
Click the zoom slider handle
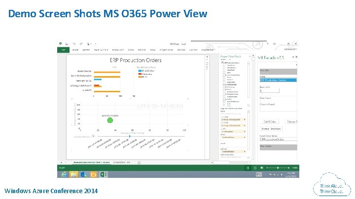click(278, 168)
